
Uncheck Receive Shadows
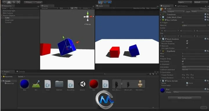click(x=187, y=43)
